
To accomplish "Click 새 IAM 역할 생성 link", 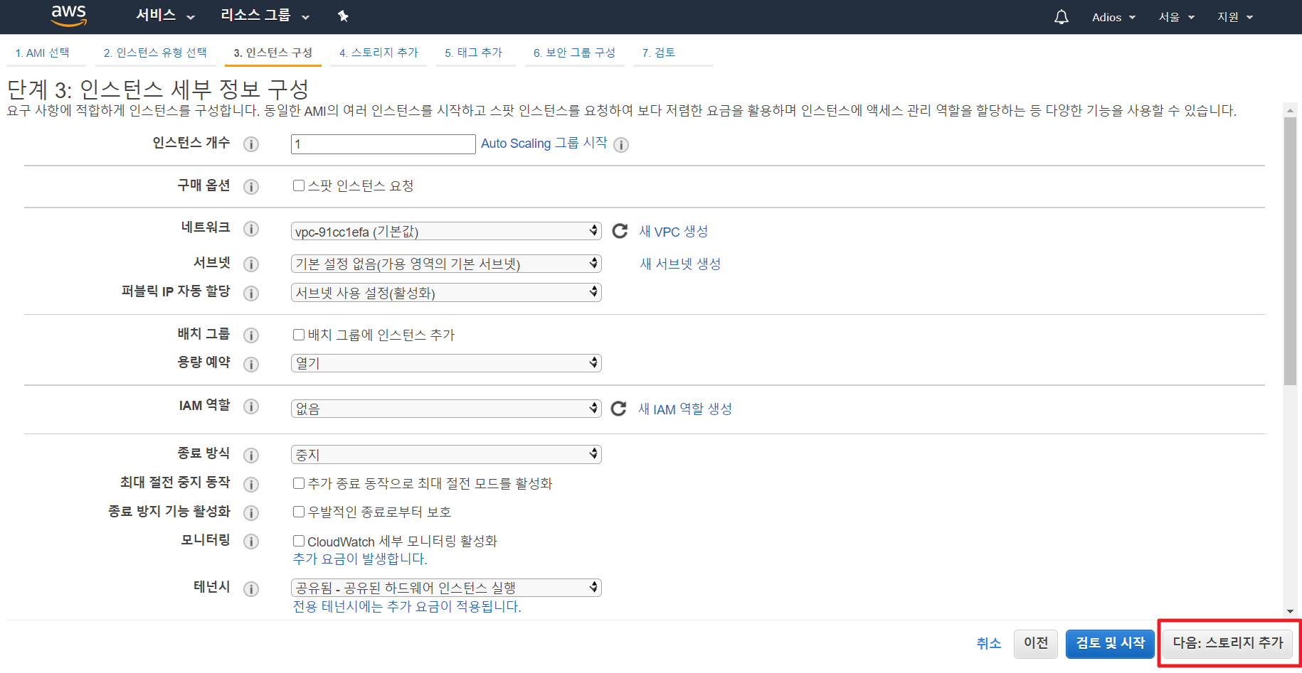I will [x=685, y=409].
